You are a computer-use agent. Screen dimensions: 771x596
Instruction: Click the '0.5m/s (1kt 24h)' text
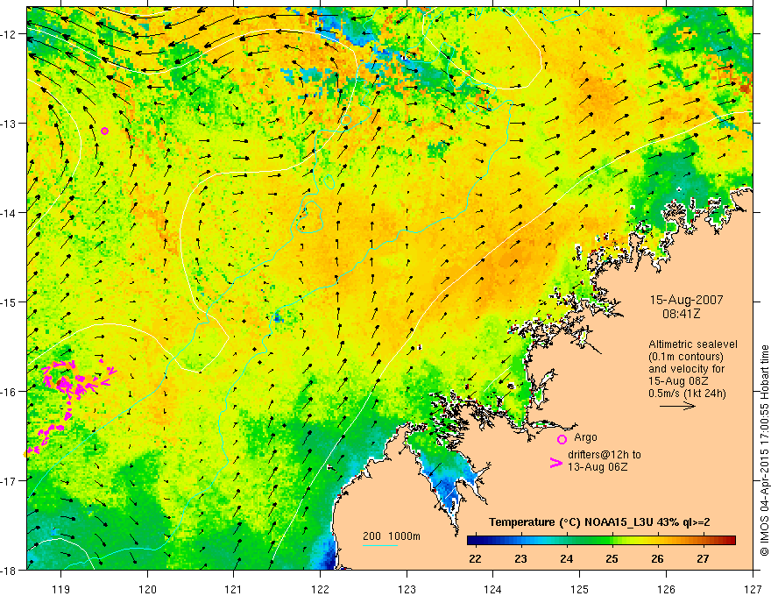click(x=687, y=393)
